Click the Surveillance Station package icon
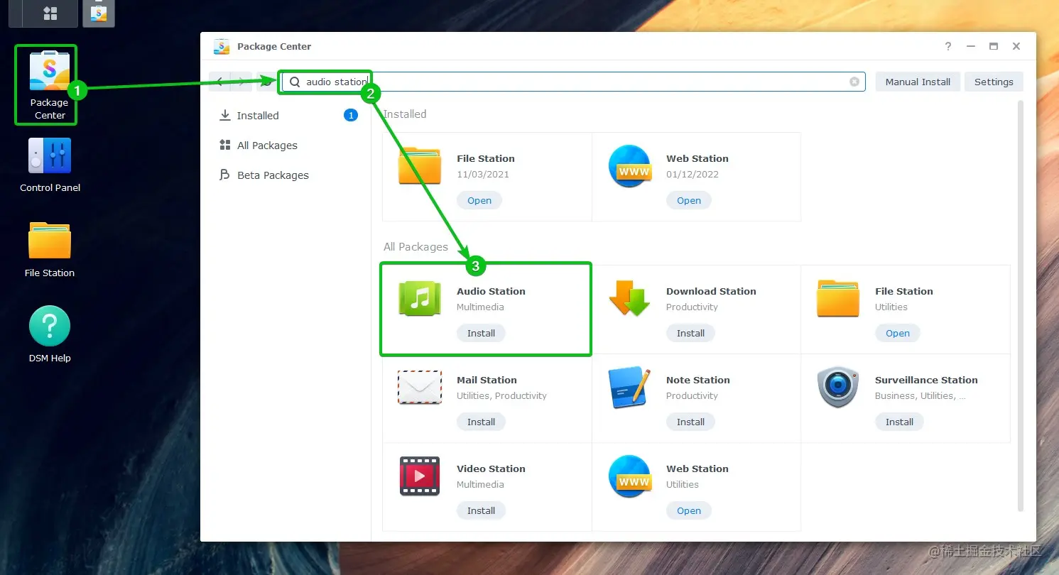Screen dimensions: 1059x575 (x=837, y=388)
